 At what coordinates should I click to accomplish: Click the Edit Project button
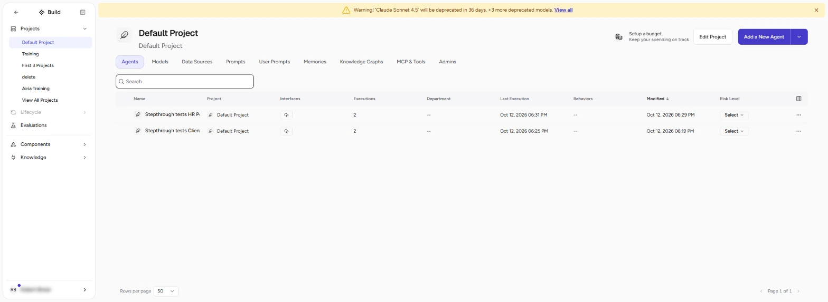(x=713, y=37)
